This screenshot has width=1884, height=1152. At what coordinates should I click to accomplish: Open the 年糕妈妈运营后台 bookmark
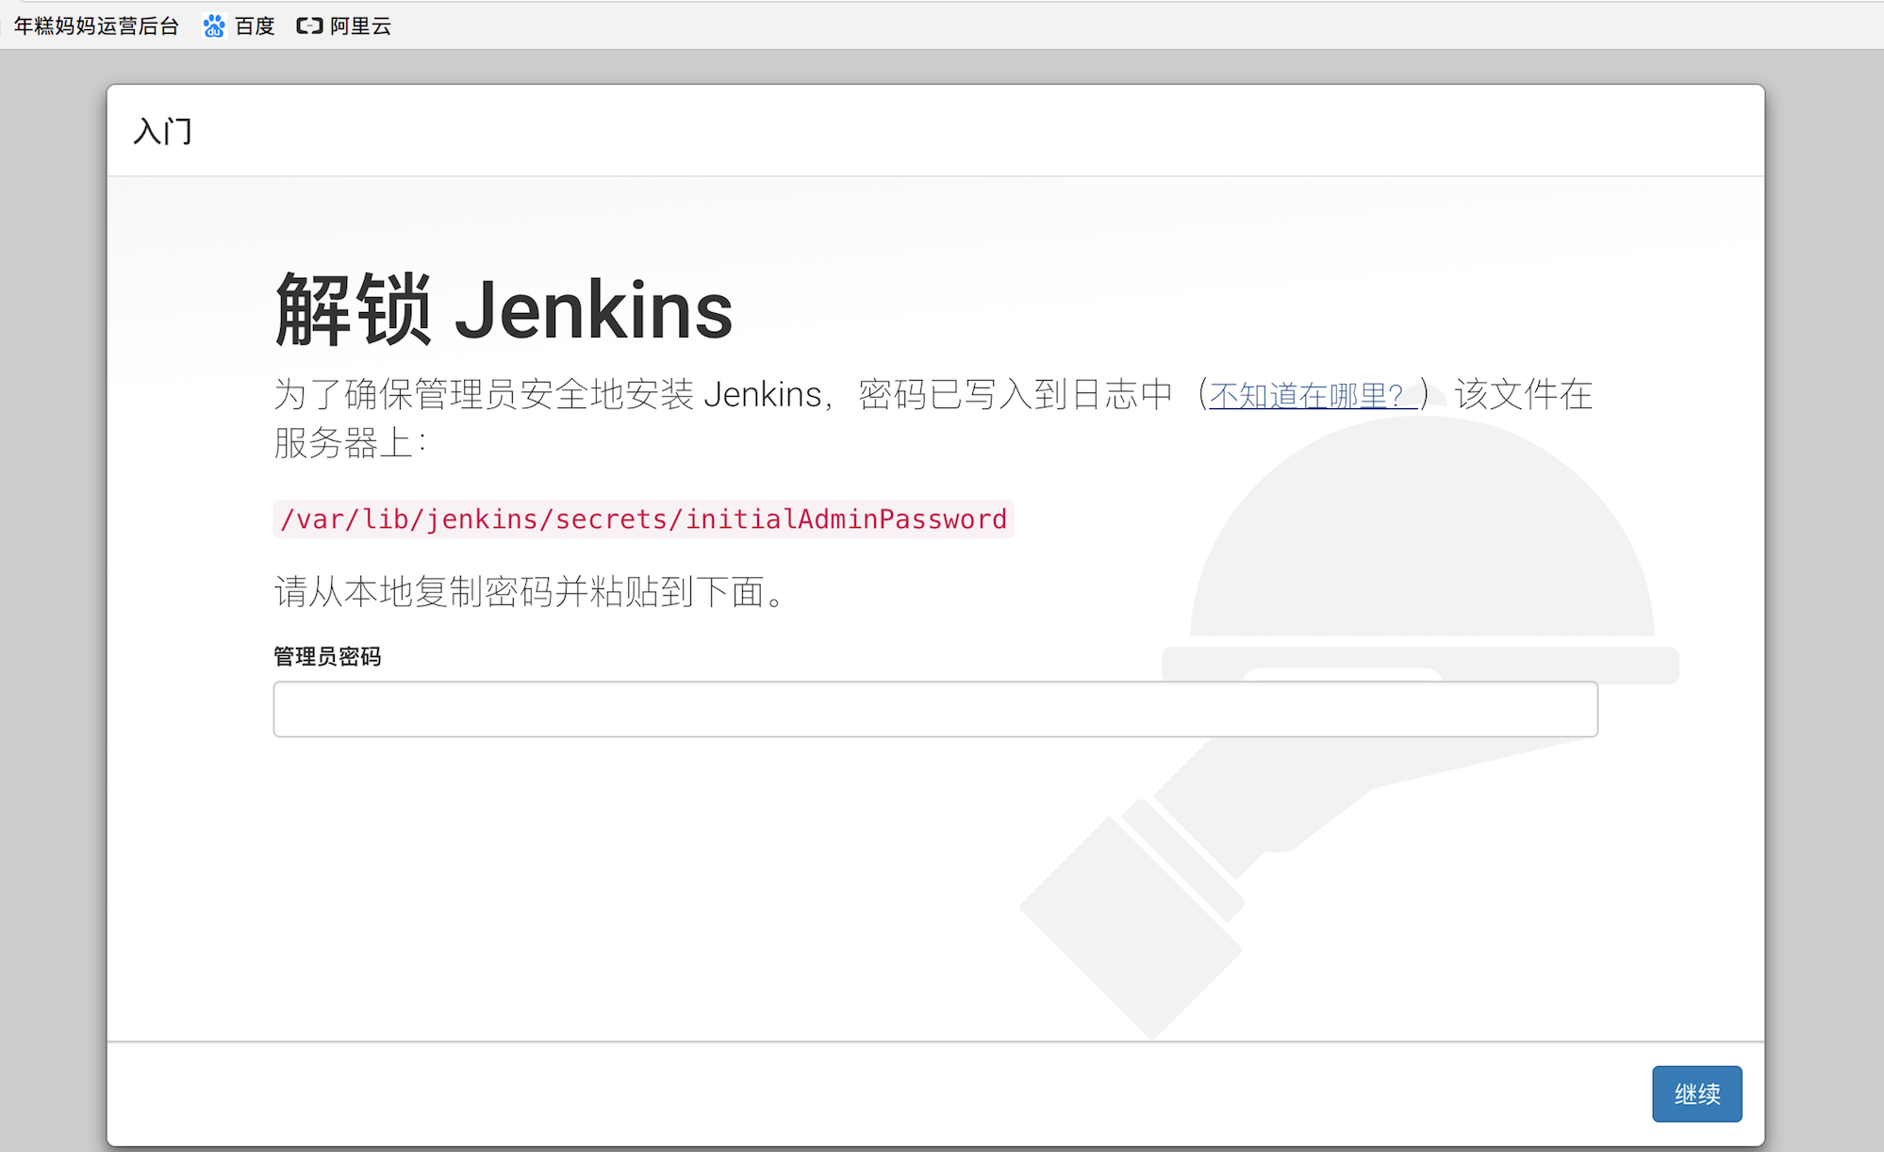pyautogui.click(x=96, y=25)
